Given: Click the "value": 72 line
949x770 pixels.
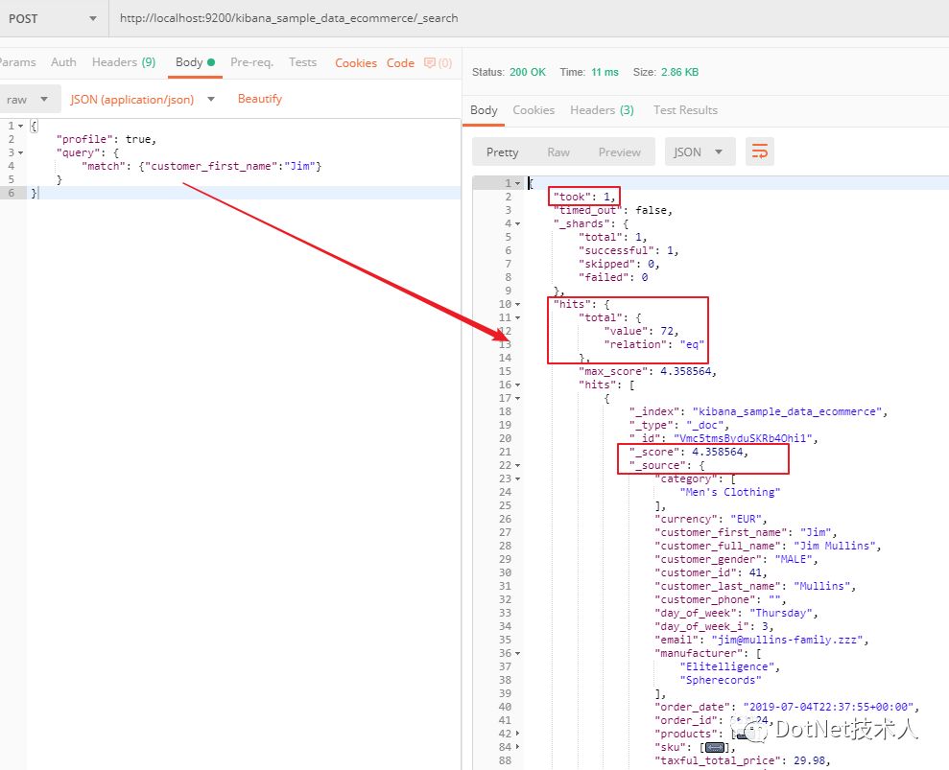Looking at the screenshot, I should [641, 331].
